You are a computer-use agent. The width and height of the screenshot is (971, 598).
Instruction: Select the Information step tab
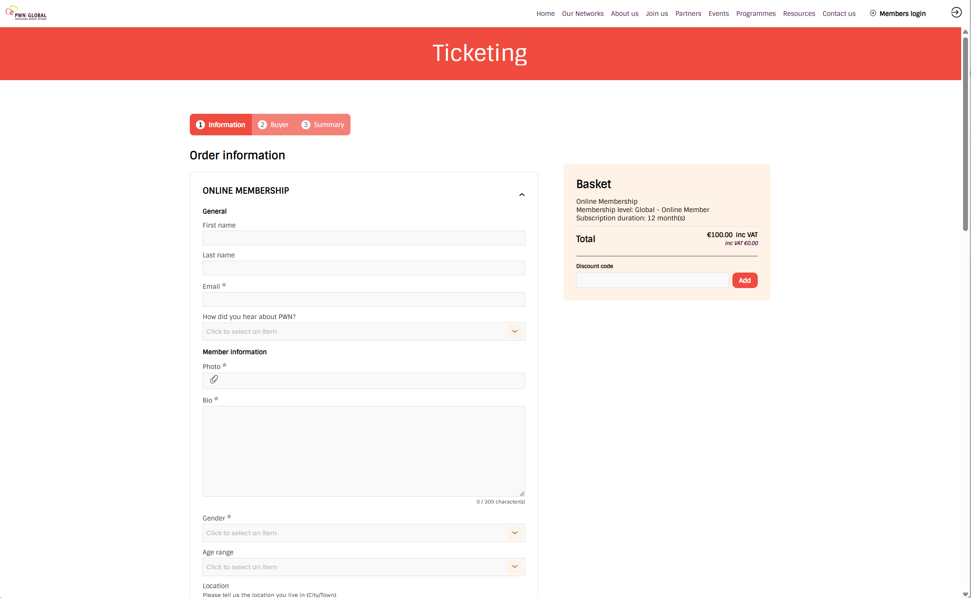pyautogui.click(x=221, y=125)
